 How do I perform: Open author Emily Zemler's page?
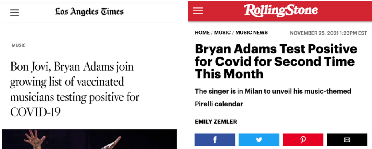[216, 122]
